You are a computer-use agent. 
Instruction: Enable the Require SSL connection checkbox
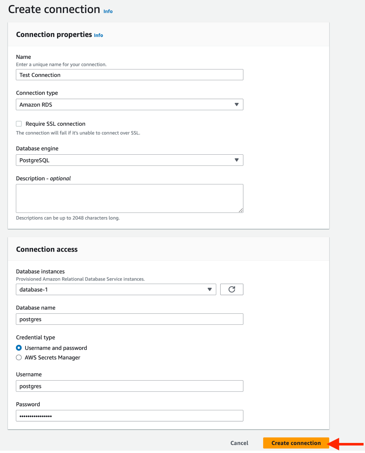click(19, 124)
